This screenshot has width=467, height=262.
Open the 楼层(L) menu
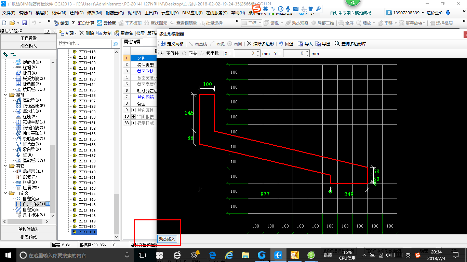(x=42, y=13)
